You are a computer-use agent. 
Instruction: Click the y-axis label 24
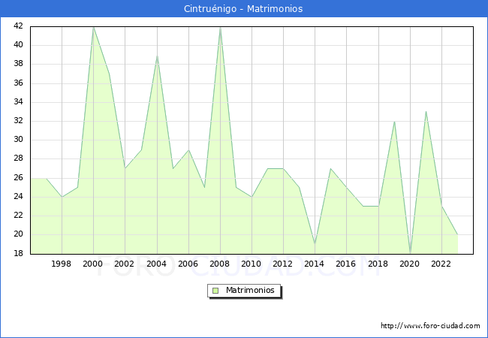coord(18,196)
